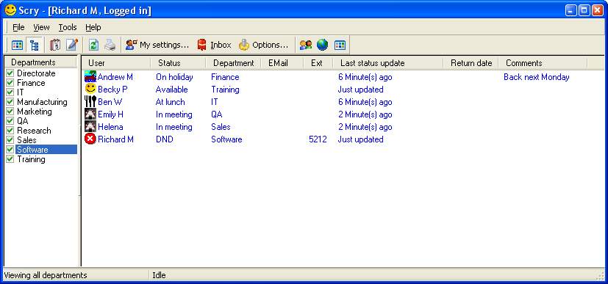Uncheck the Manufacturing department checkbox
The image size is (608, 284).
point(10,102)
